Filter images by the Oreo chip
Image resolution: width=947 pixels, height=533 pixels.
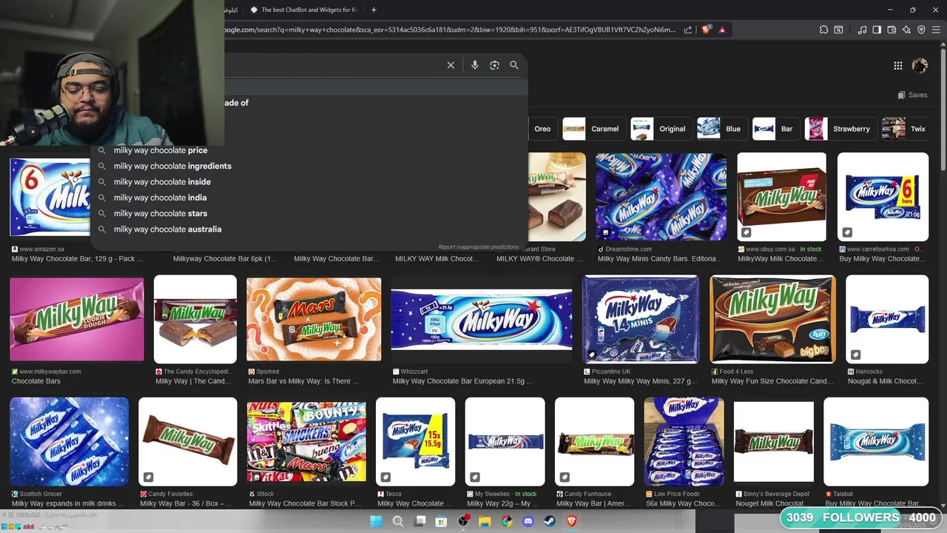pyautogui.click(x=542, y=129)
